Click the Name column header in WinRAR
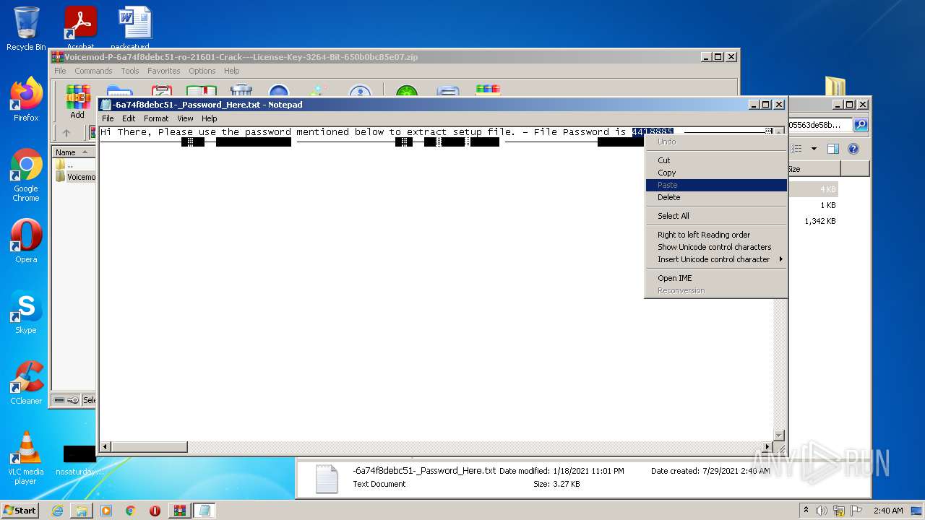 pyautogui.click(x=74, y=152)
